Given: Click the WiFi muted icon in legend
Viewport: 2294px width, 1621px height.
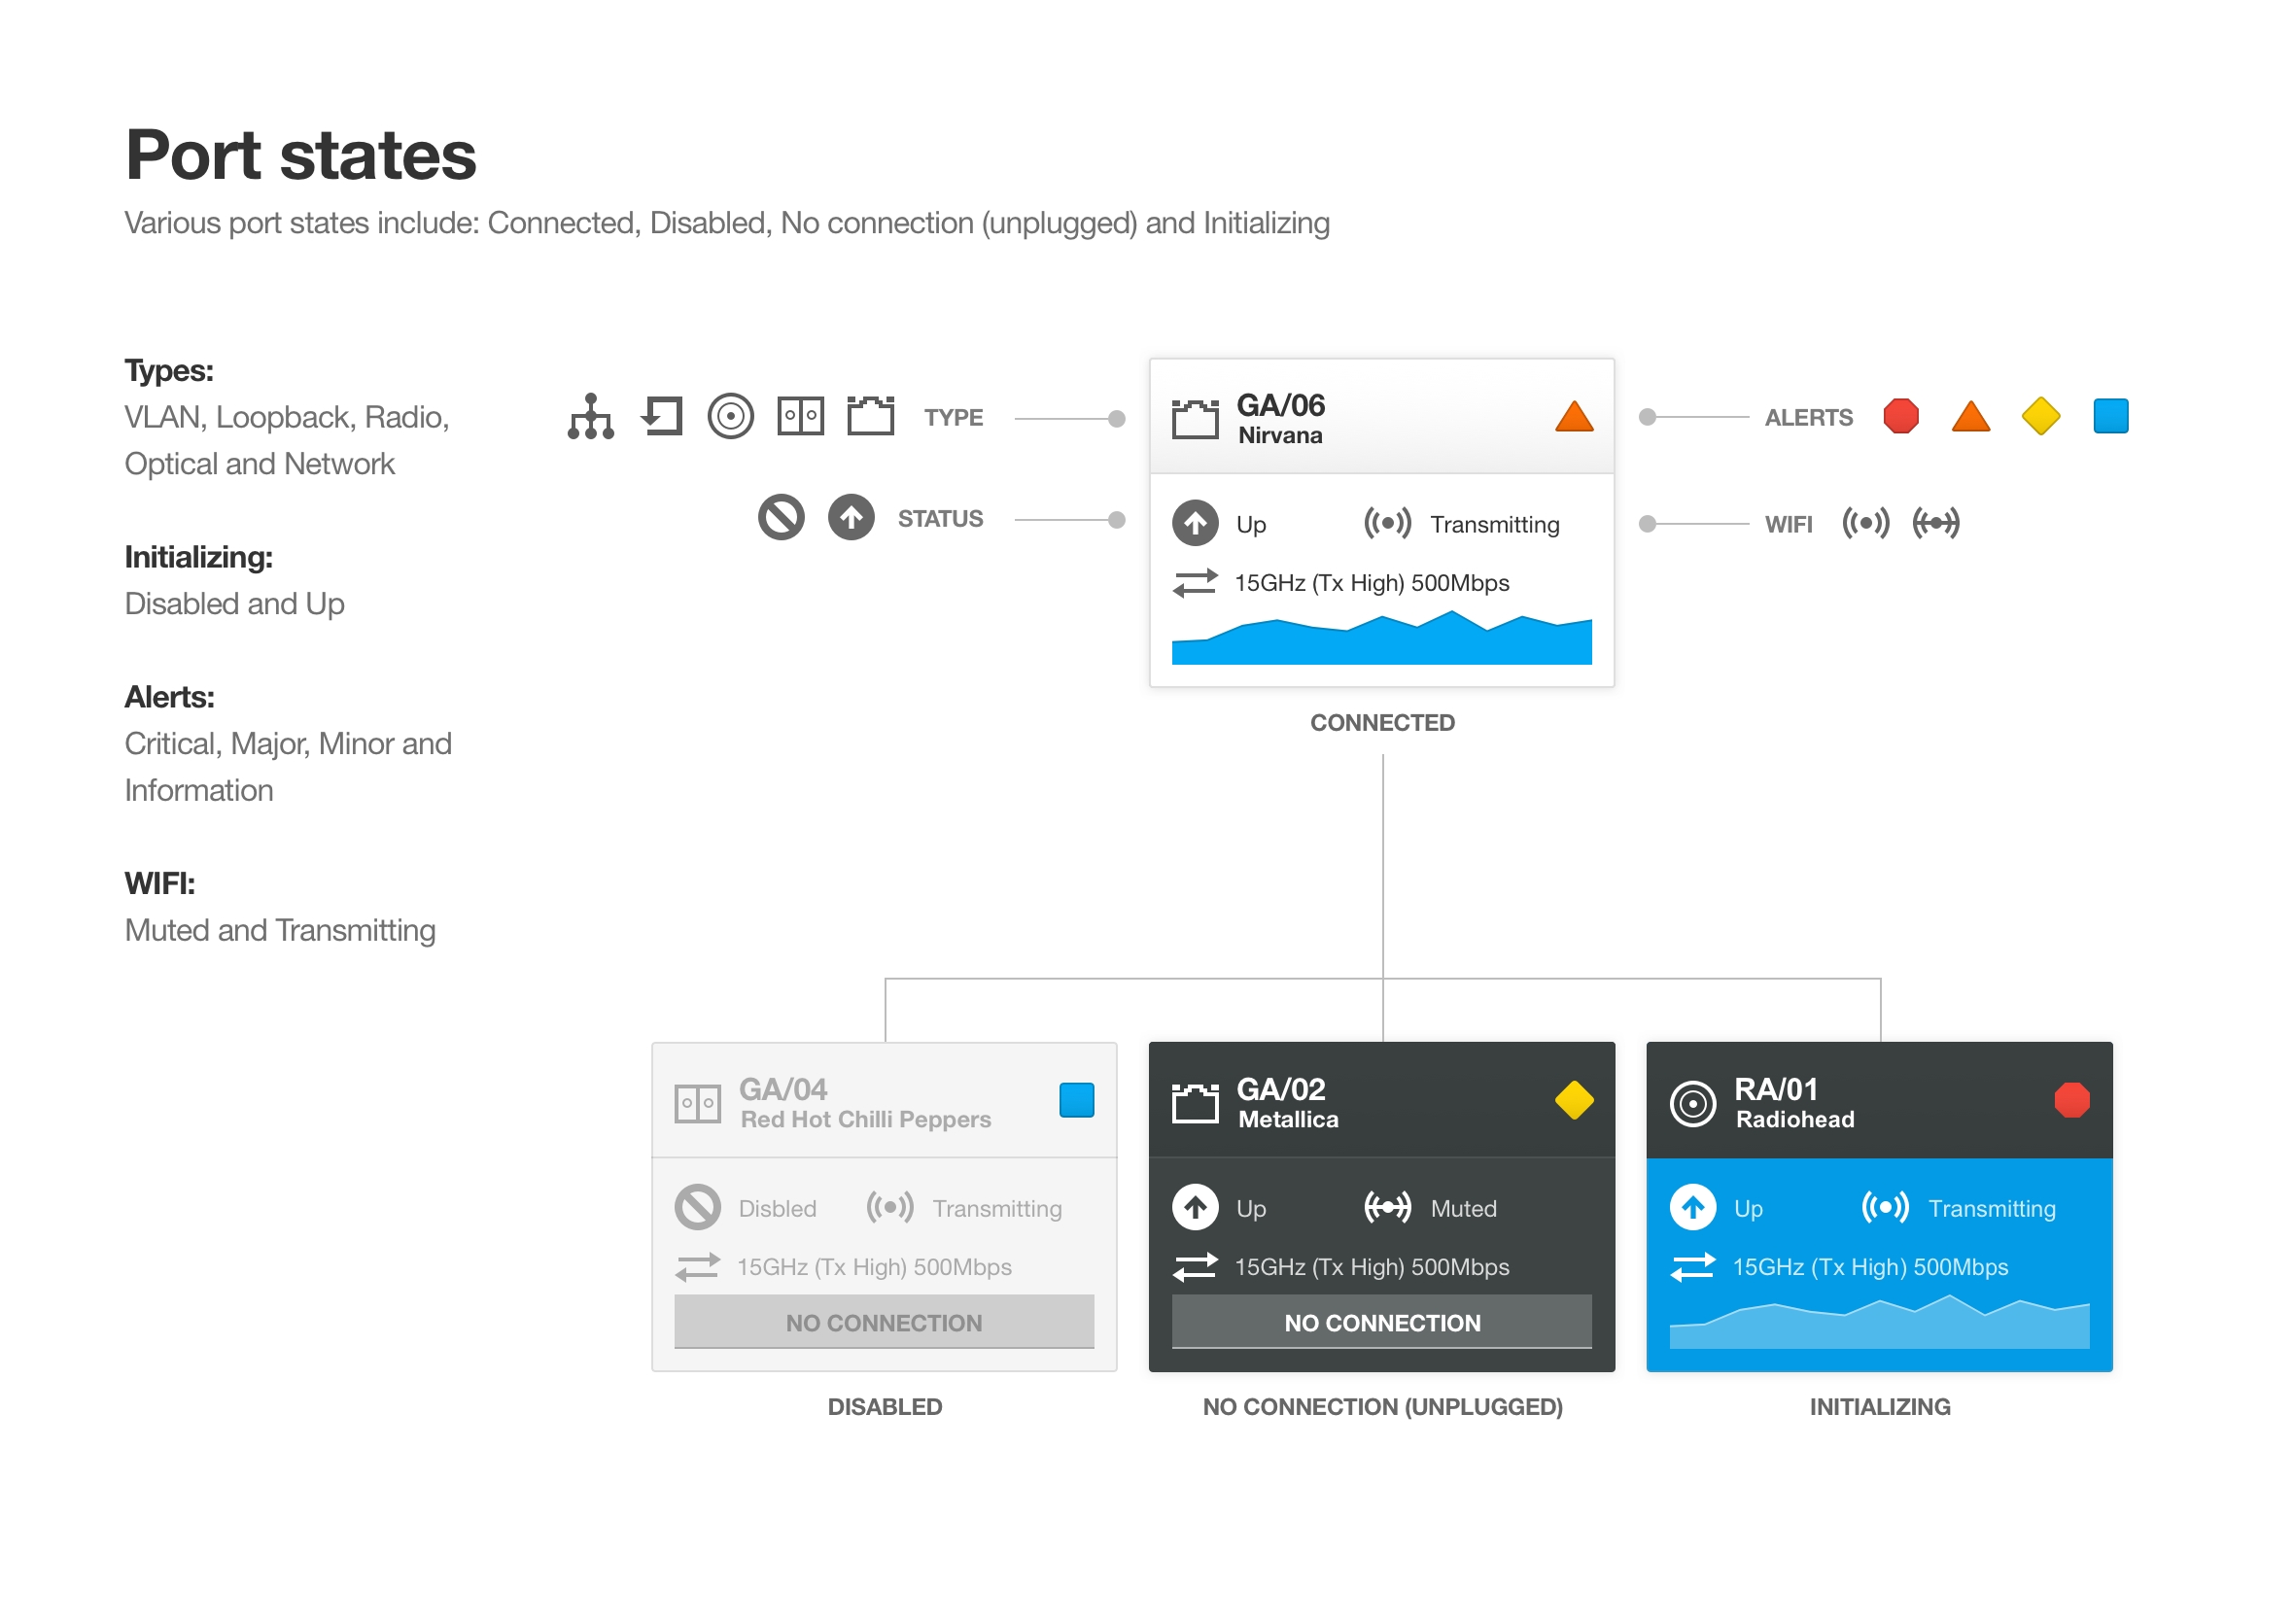Looking at the screenshot, I should 1935,523.
